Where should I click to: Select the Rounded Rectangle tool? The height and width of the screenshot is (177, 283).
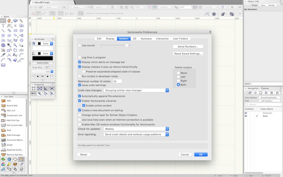tap(21, 30)
